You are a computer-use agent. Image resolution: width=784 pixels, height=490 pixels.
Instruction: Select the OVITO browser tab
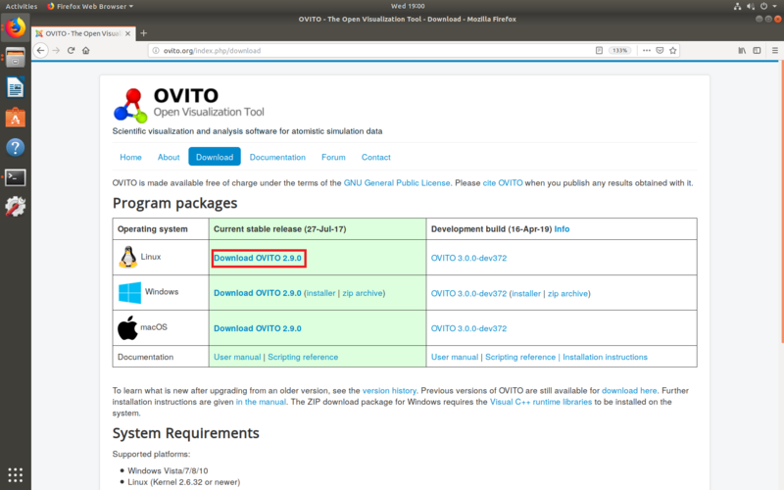click(x=83, y=33)
